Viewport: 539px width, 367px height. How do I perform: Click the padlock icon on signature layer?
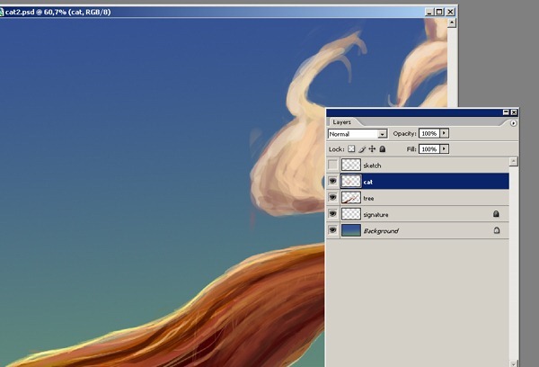[x=496, y=214]
